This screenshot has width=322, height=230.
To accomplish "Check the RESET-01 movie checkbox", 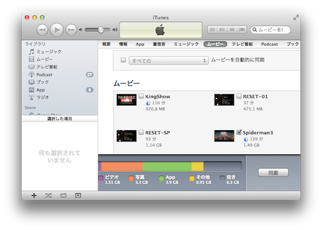I will [x=239, y=96].
